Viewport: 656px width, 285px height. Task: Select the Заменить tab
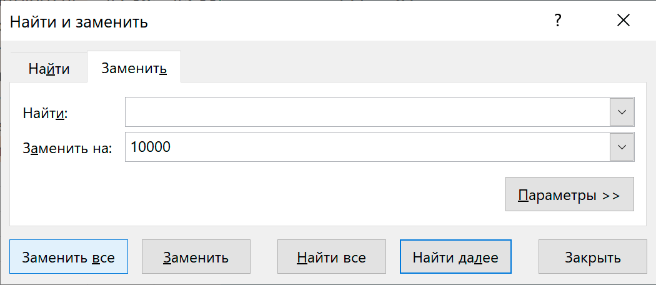(134, 68)
